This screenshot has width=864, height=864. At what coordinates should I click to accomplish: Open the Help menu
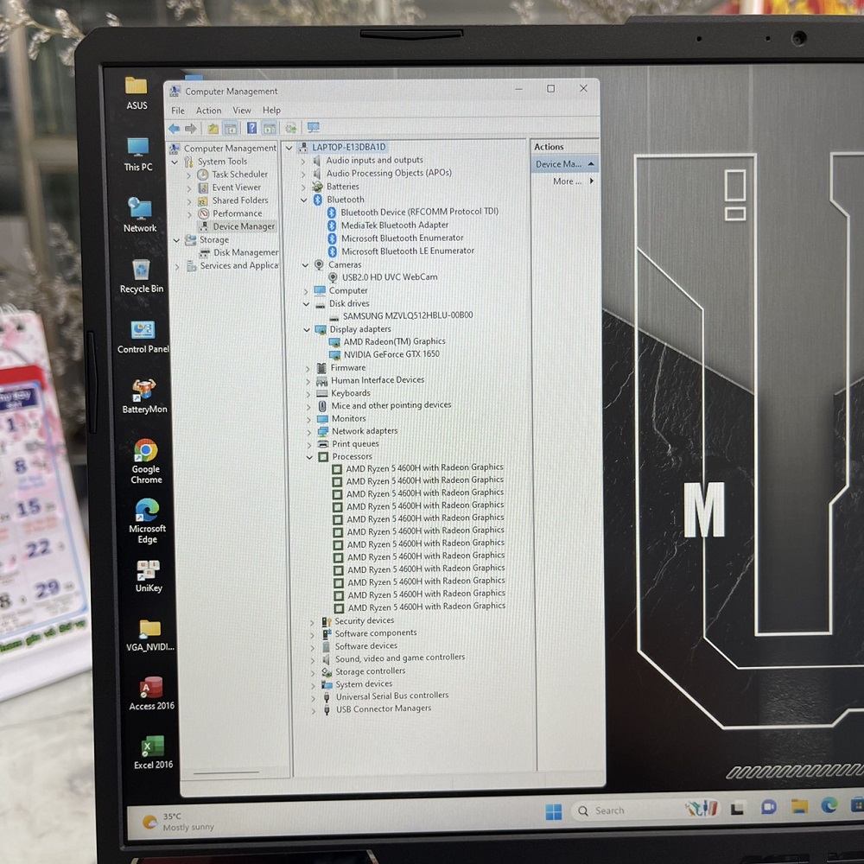(271, 111)
